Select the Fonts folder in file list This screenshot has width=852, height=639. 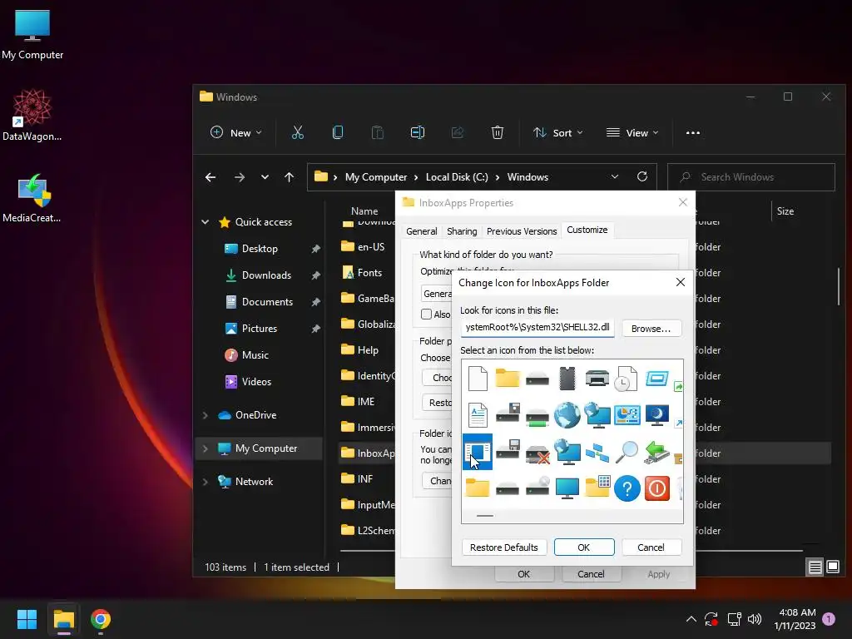[363, 273]
